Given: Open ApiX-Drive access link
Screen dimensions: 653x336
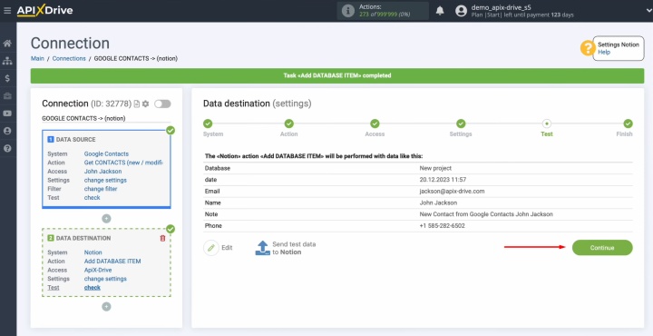Looking at the screenshot, I should click(x=98, y=270).
